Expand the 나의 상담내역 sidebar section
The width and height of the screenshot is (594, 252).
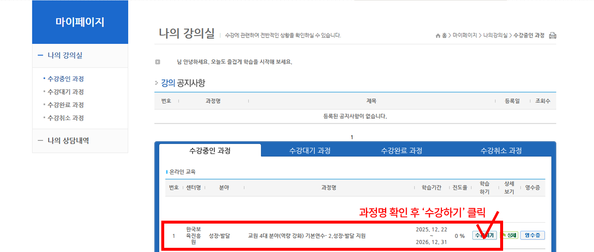click(x=41, y=141)
